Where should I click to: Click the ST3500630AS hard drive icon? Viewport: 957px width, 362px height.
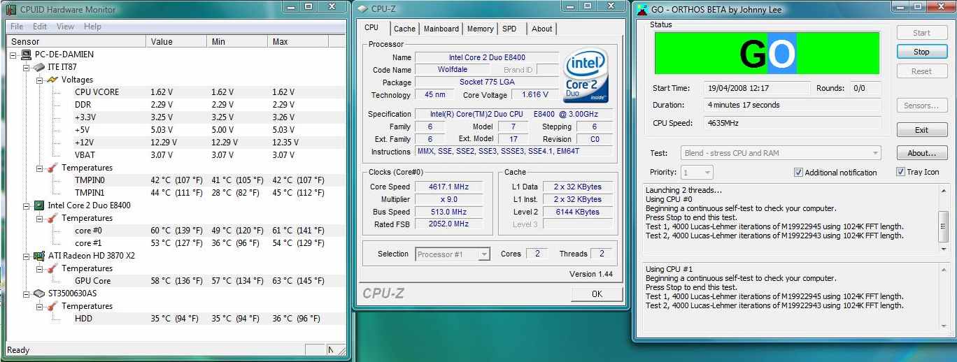pyautogui.click(x=39, y=294)
